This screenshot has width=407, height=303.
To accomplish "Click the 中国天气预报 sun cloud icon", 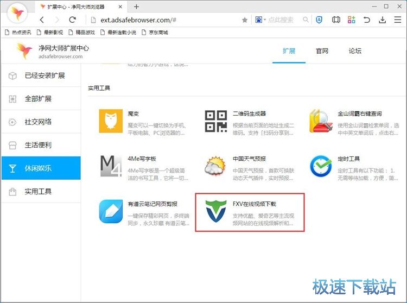I will click(x=215, y=166).
